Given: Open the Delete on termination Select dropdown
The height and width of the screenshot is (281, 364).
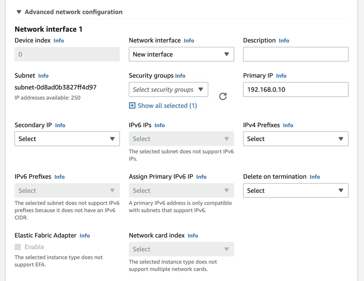Looking at the screenshot, I should pyautogui.click(x=295, y=190).
